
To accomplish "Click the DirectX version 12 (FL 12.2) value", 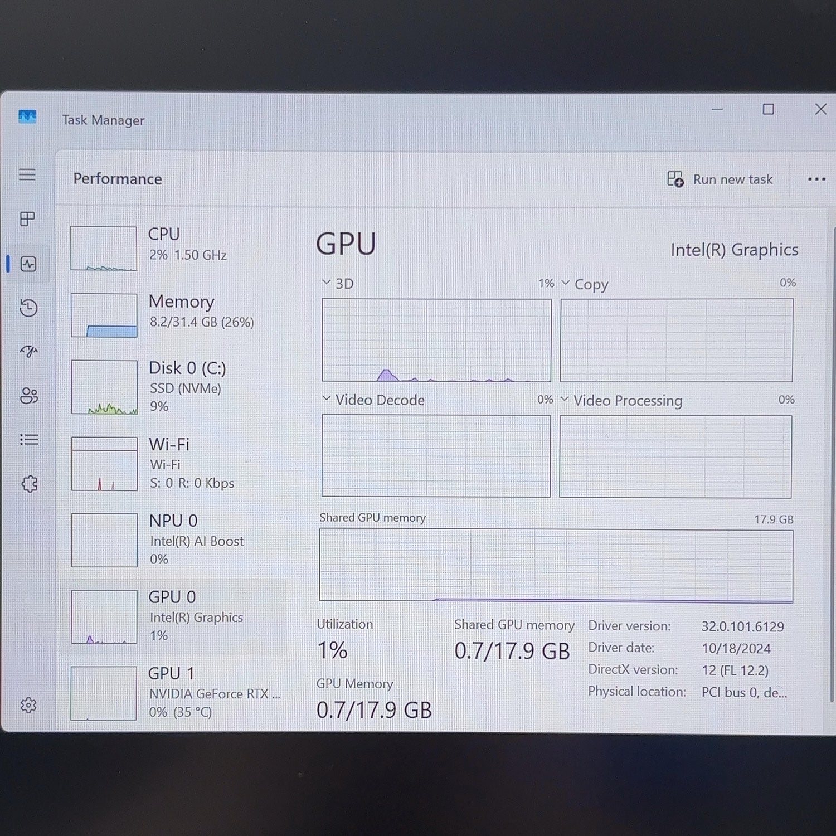I will click(735, 670).
